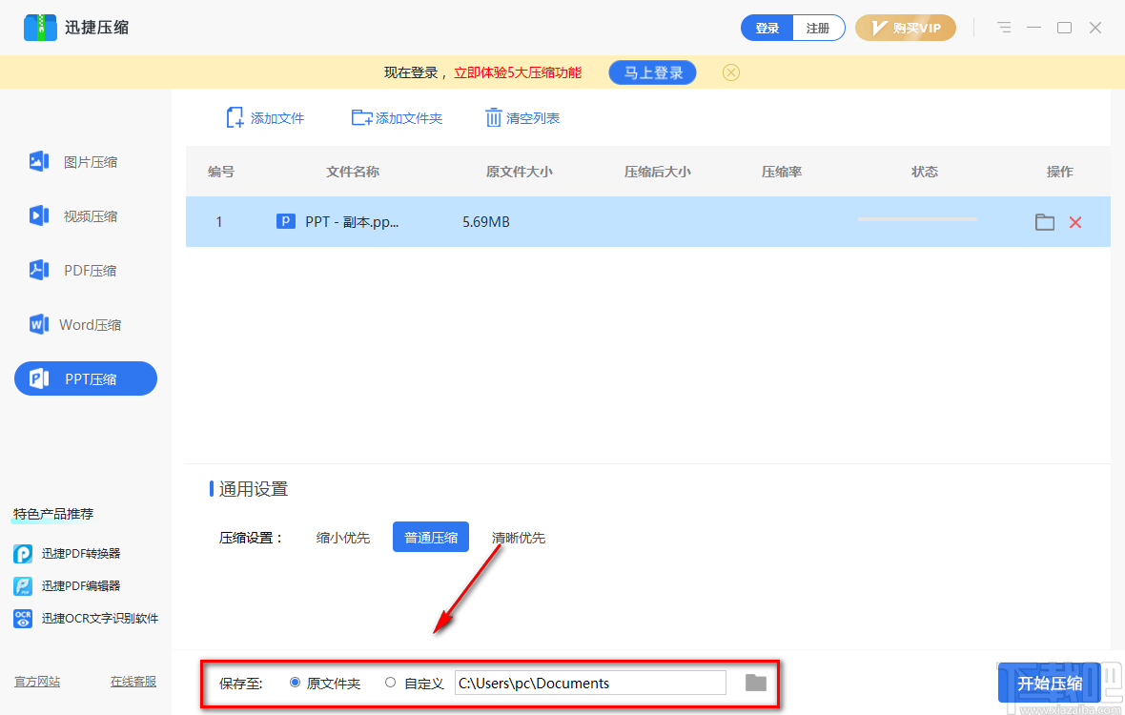Select the PPT - 副本.pp... file name
Viewport: 1125px width, 715px height.
point(352,221)
